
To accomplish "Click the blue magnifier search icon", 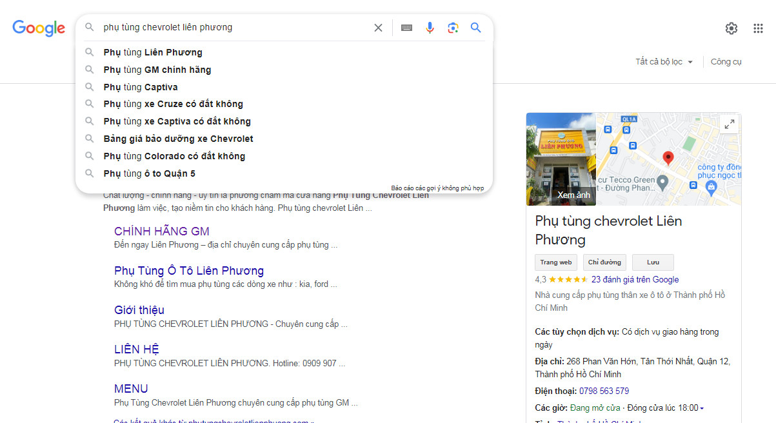I will click(x=475, y=28).
